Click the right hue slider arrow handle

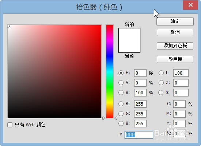[116, 118]
